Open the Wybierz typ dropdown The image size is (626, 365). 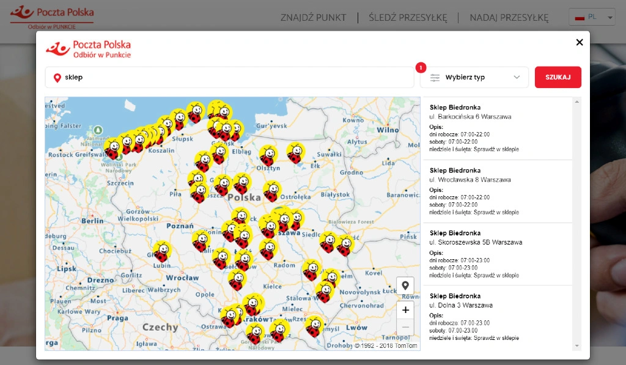[x=474, y=77]
